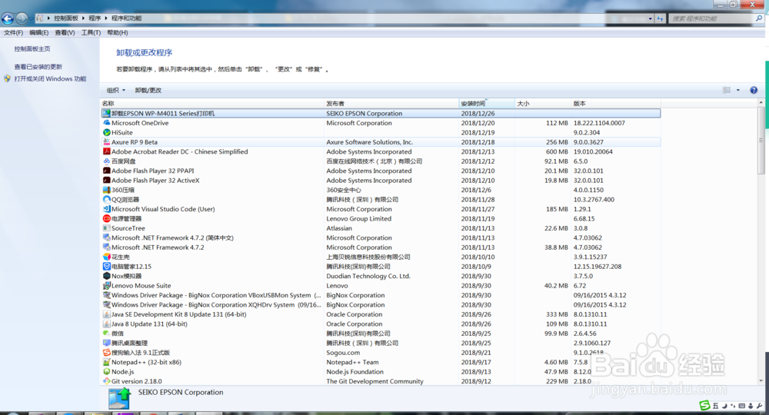Expand the address bar history dropdown

(651, 18)
